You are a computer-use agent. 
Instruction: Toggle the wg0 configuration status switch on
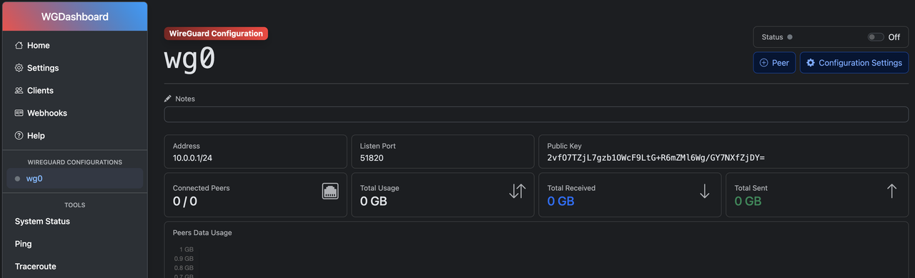point(876,37)
